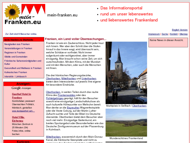Click the heading 'Franken, ein Land voller Überraschungen...'

[x=76, y=39]
